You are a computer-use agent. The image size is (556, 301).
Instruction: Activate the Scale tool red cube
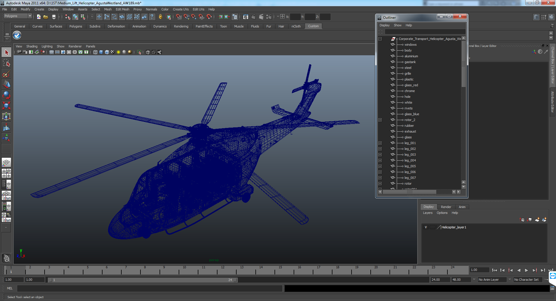[x=6, y=106]
